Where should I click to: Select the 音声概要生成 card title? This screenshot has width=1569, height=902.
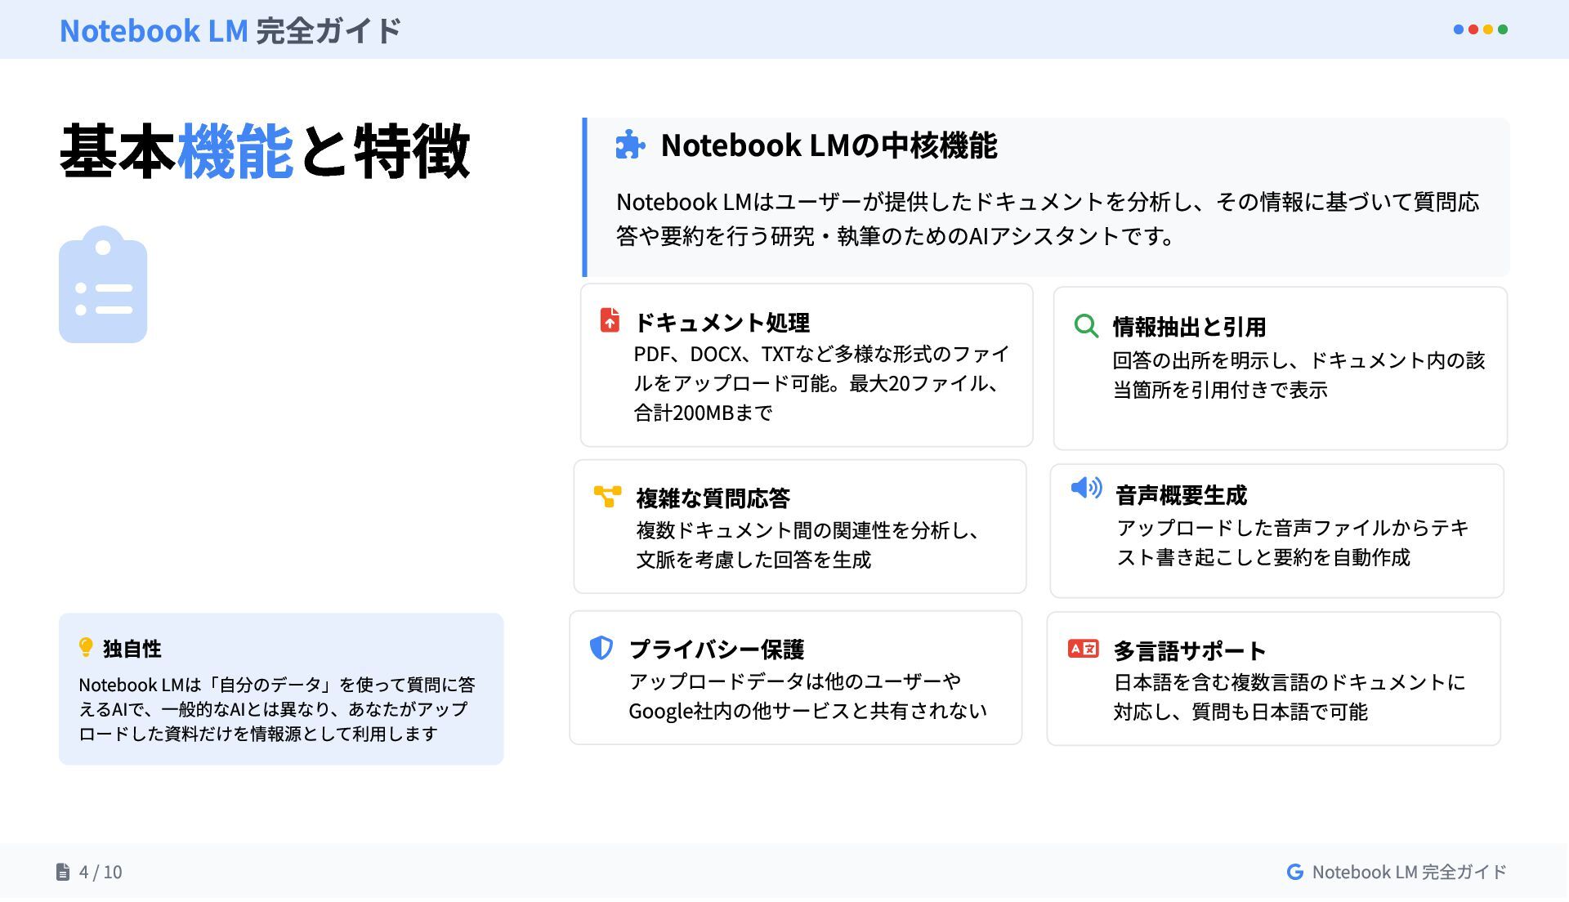pos(1181,495)
